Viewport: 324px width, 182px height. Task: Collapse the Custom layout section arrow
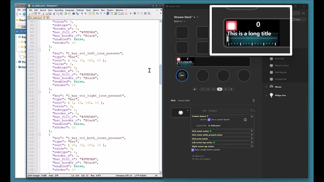coord(252,116)
